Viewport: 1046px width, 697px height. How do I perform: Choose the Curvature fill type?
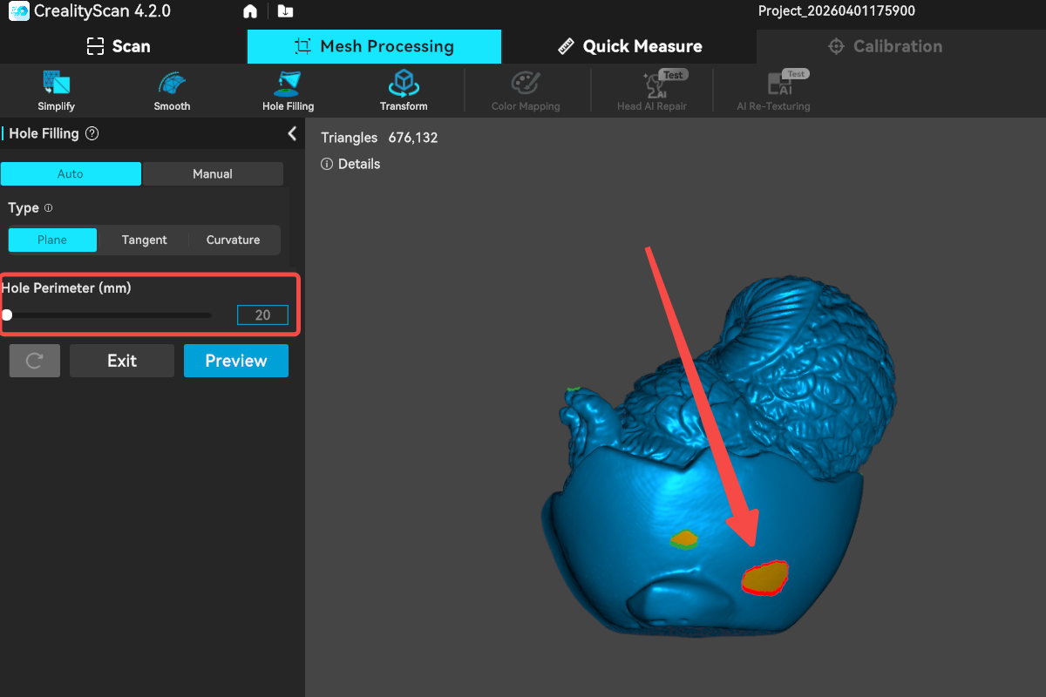coord(233,240)
